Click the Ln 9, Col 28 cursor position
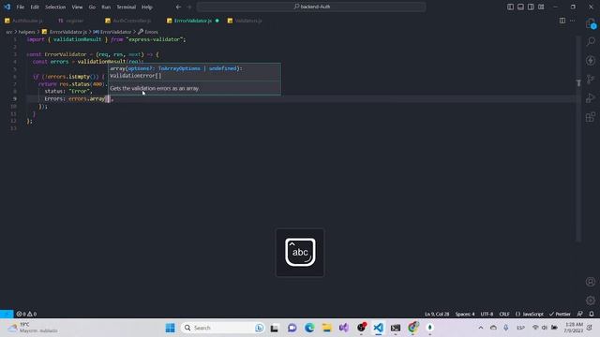 (x=437, y=314)
